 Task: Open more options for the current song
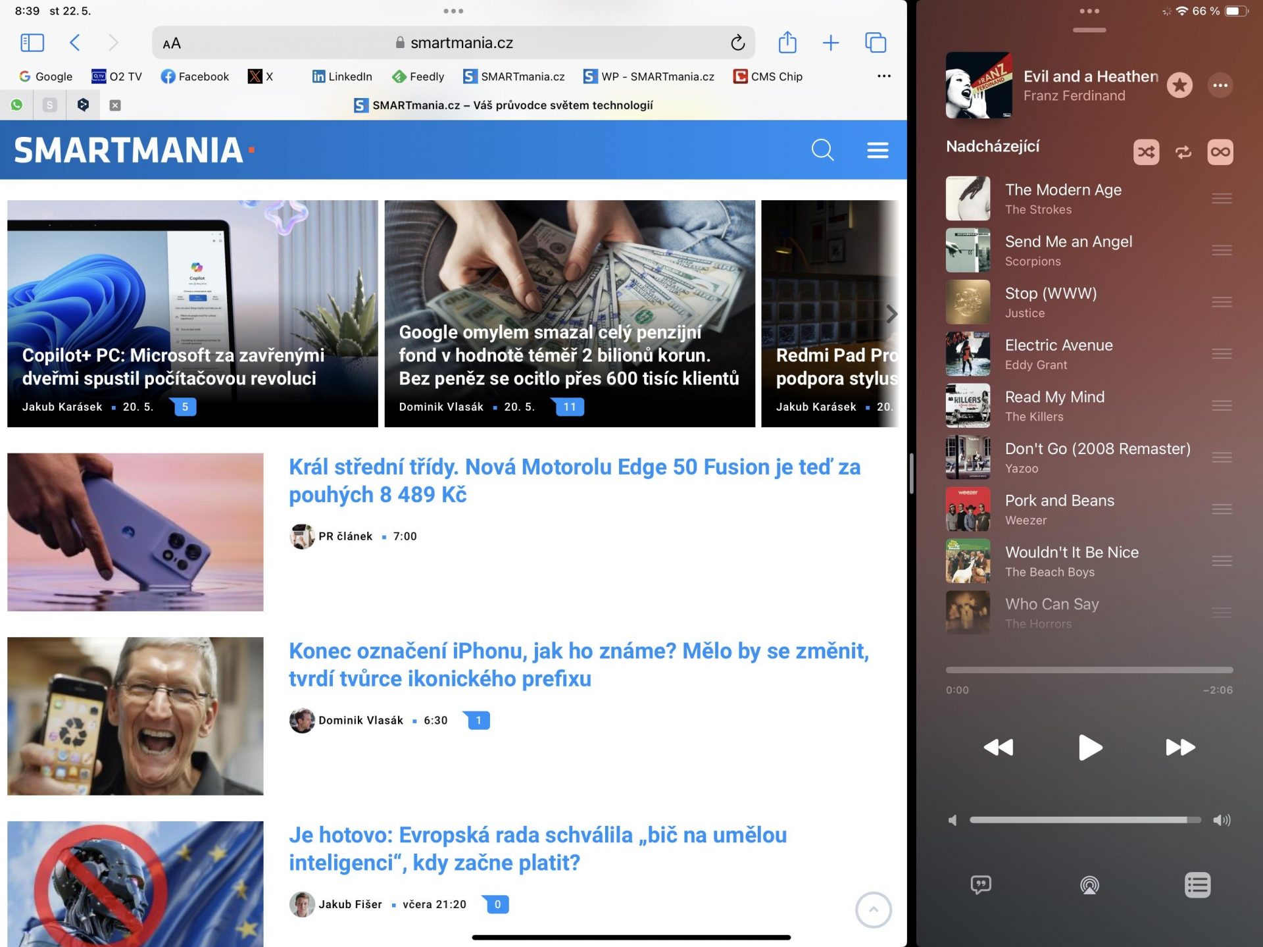[1220, 85]
